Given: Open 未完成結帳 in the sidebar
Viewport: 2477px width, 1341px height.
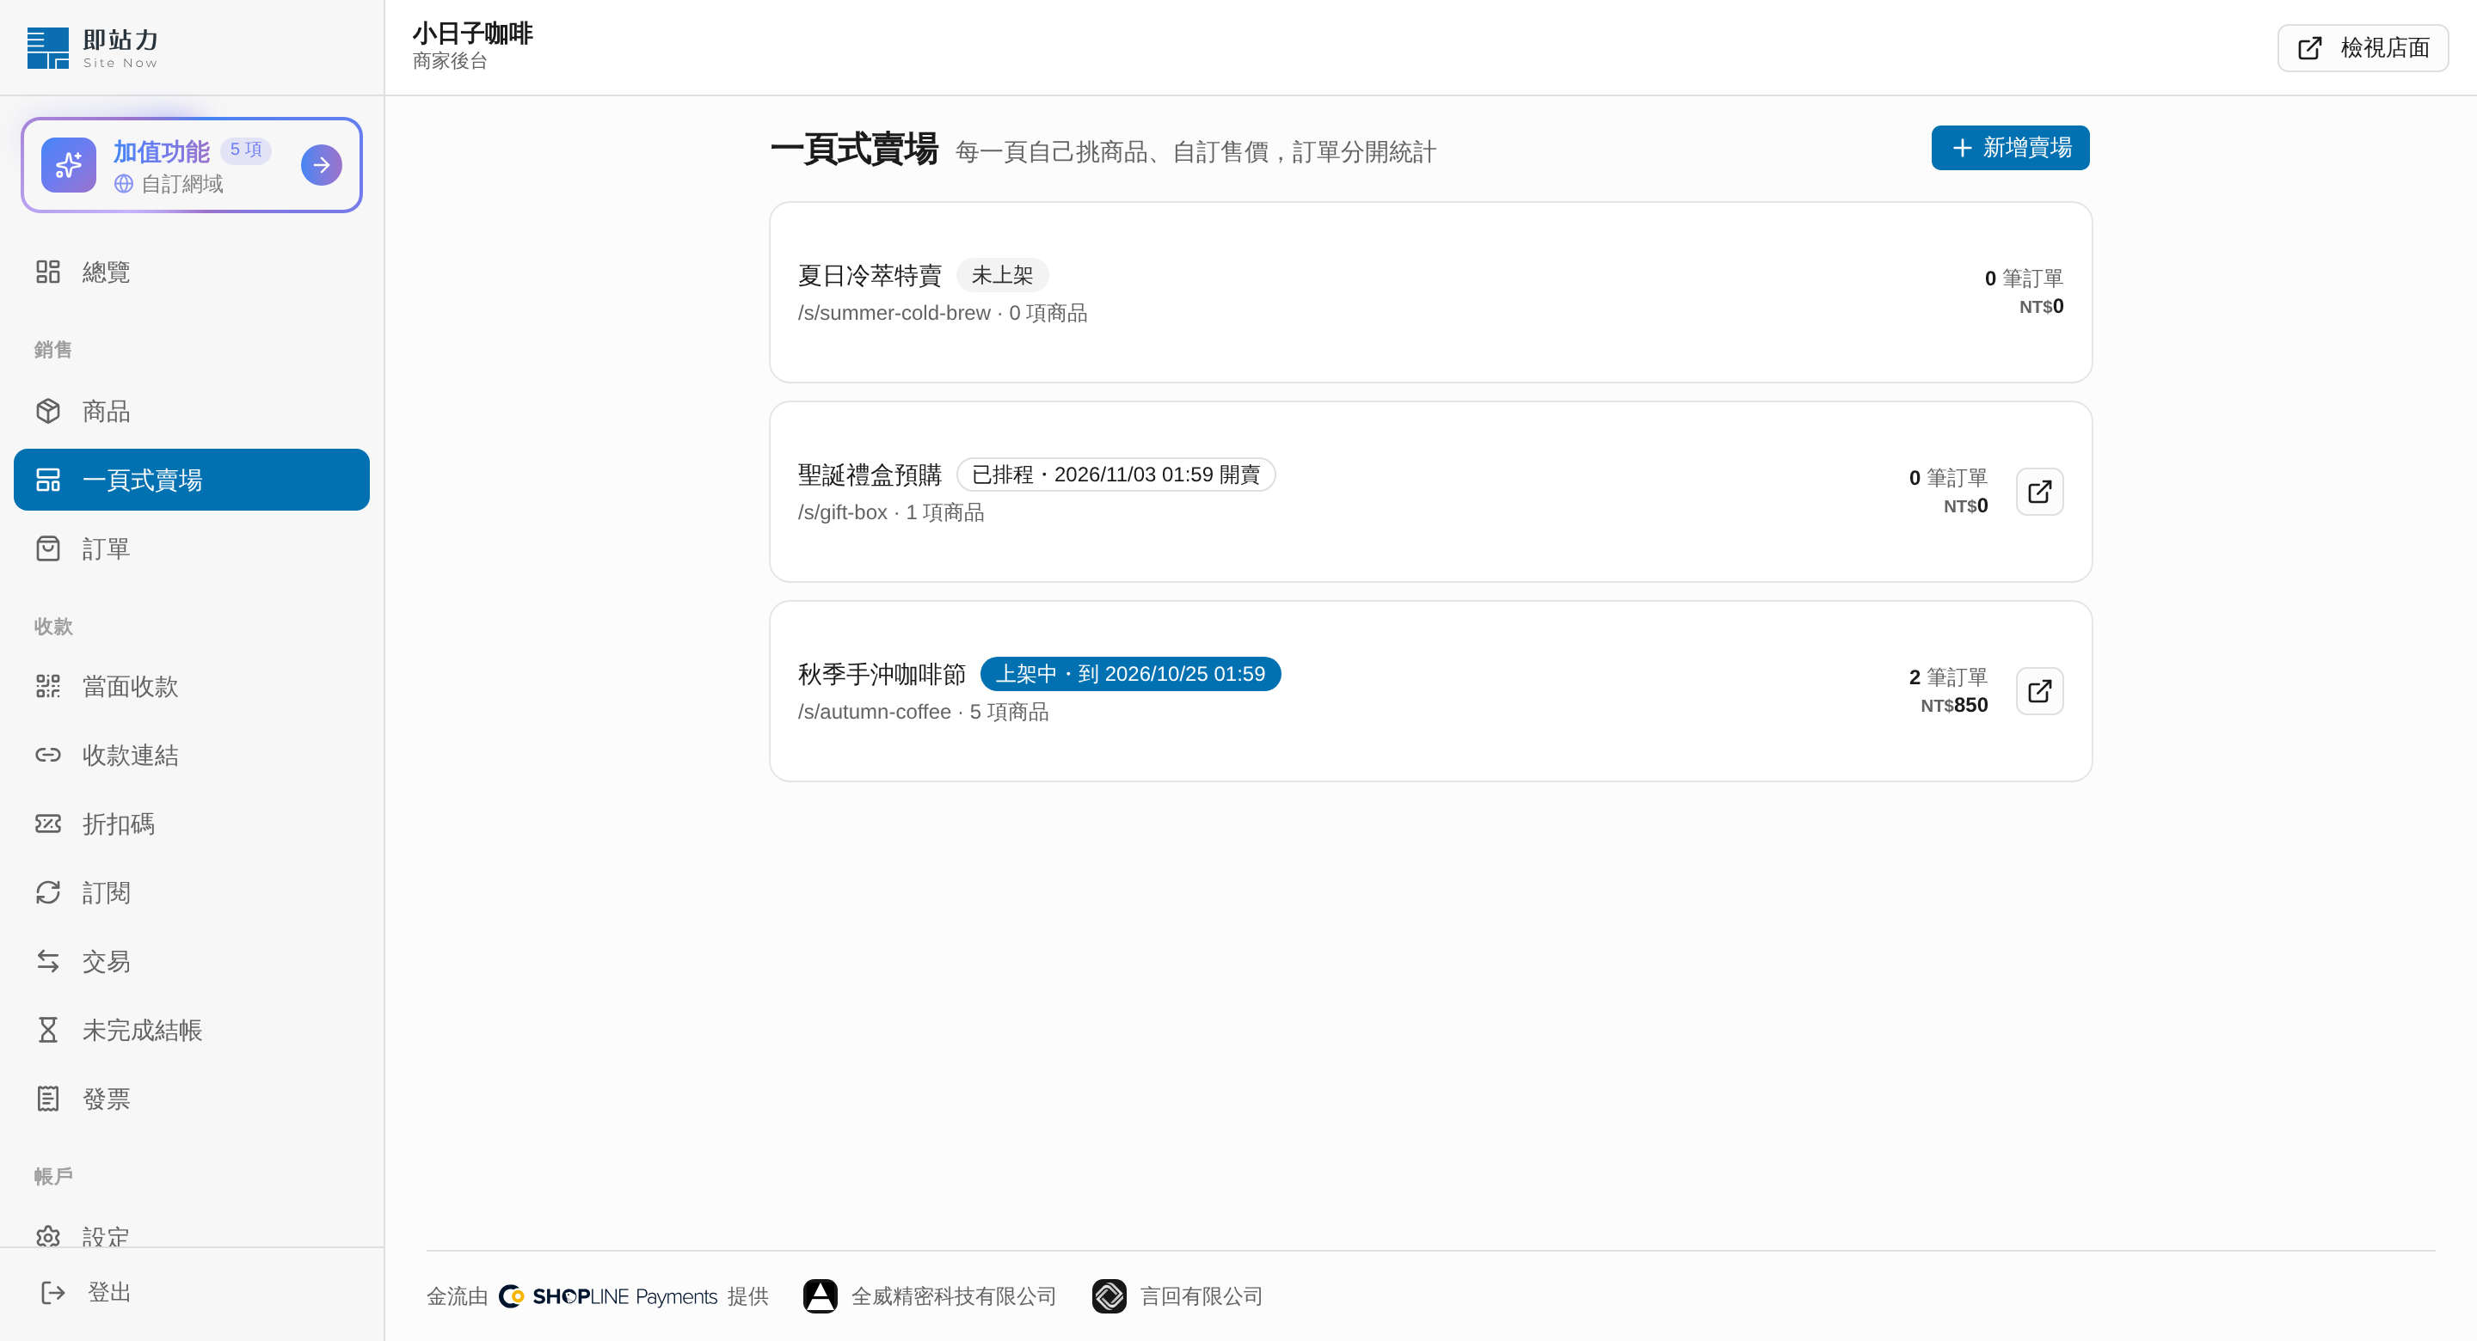Looking at the screenshot, I should click(191, 1030).
